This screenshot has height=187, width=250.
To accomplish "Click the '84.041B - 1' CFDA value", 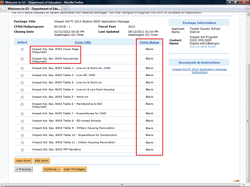I will pos(62,26).
